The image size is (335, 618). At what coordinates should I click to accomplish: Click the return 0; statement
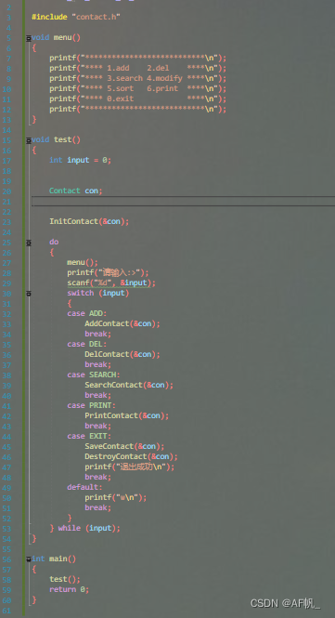70,589
